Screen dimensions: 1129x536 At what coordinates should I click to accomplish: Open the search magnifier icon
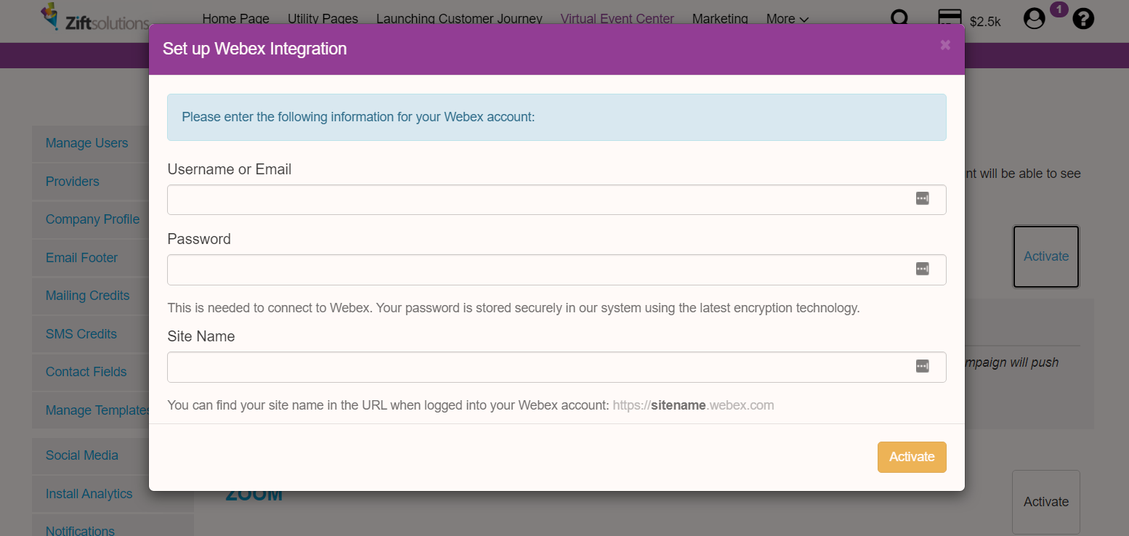[x=899, y=17]
